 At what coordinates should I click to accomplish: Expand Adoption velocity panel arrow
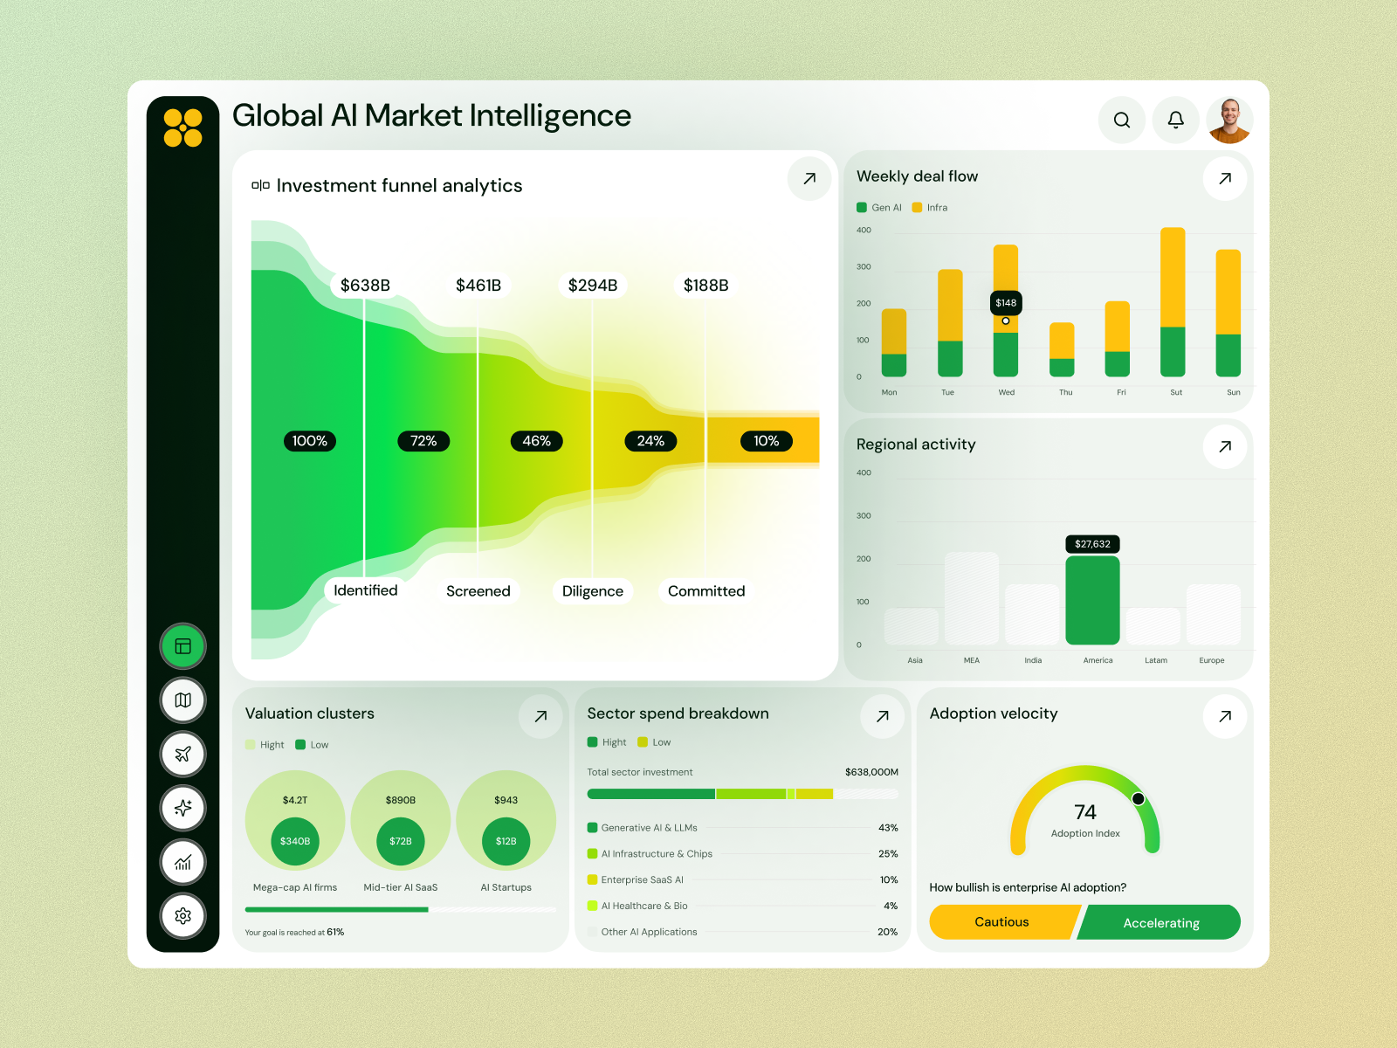(x=1225, y=716)
